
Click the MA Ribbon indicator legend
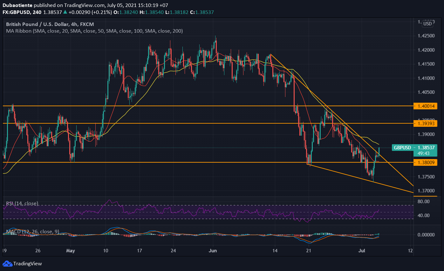click(94, 31)
